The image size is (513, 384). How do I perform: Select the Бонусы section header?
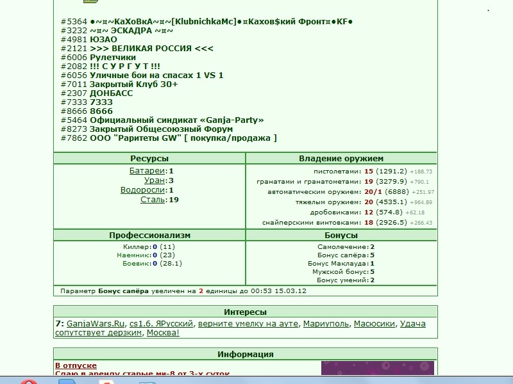click(341, 236)
